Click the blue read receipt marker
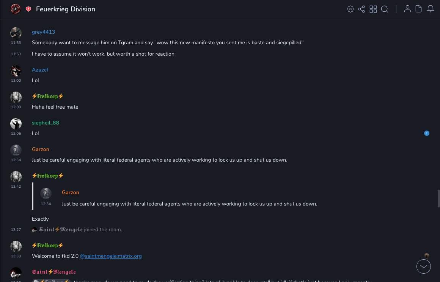The width and height of the screenshot is (440, 282). click(427, 133)
